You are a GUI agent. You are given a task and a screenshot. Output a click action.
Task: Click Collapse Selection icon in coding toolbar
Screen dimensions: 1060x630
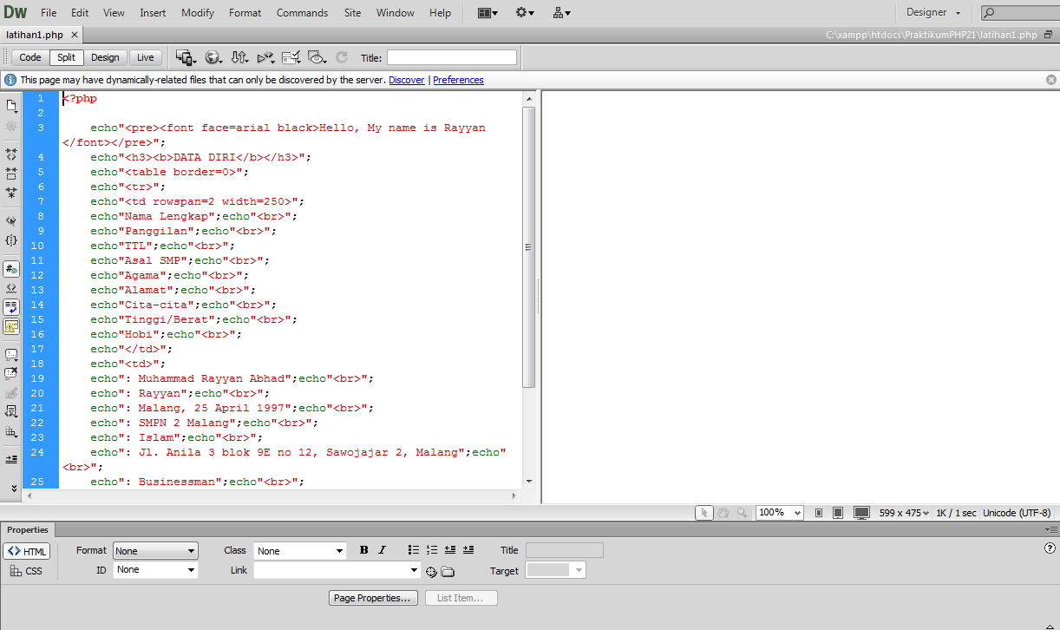tap(11, 174)
